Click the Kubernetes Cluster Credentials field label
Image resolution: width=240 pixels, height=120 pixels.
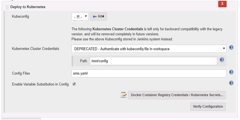point(36,49)
